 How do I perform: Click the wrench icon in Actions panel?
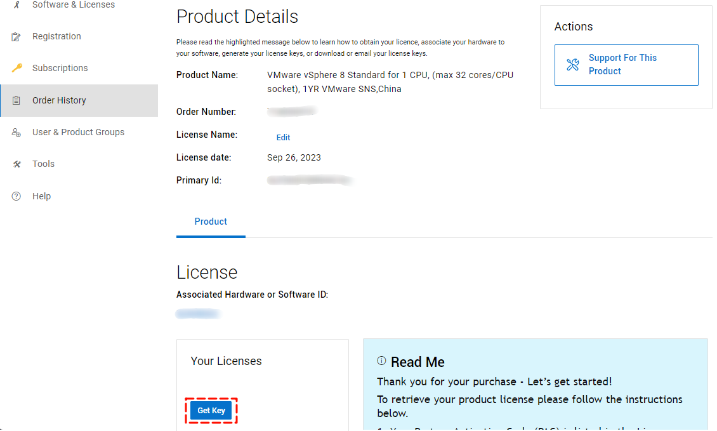572,65
